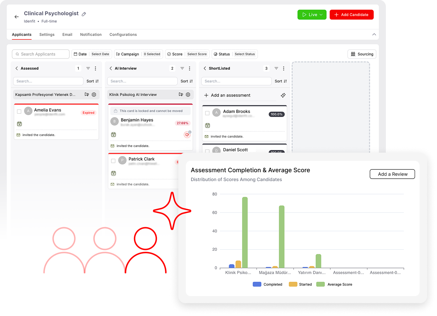
Task: Click the Klinik Psiko... average score bar
Action: click(245, 233)
